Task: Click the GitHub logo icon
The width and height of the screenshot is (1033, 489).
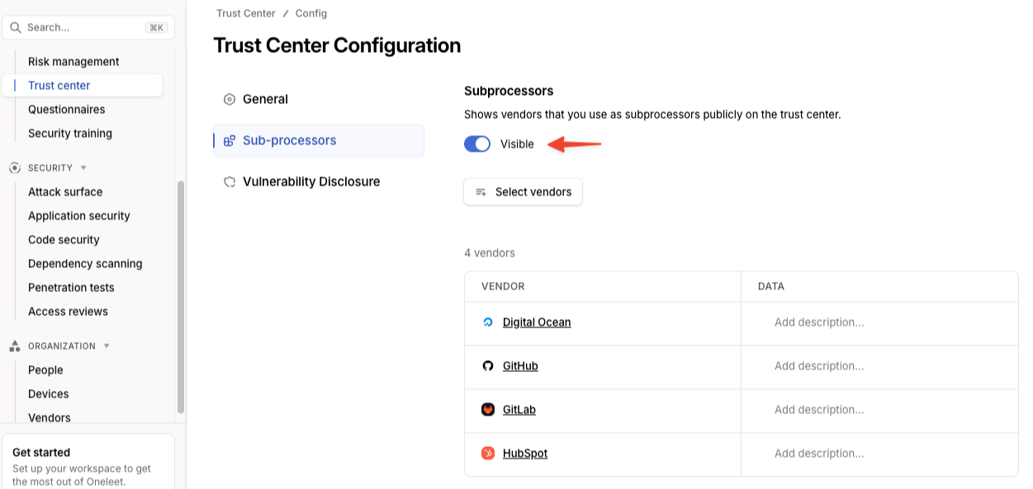Action: point(488,366)
